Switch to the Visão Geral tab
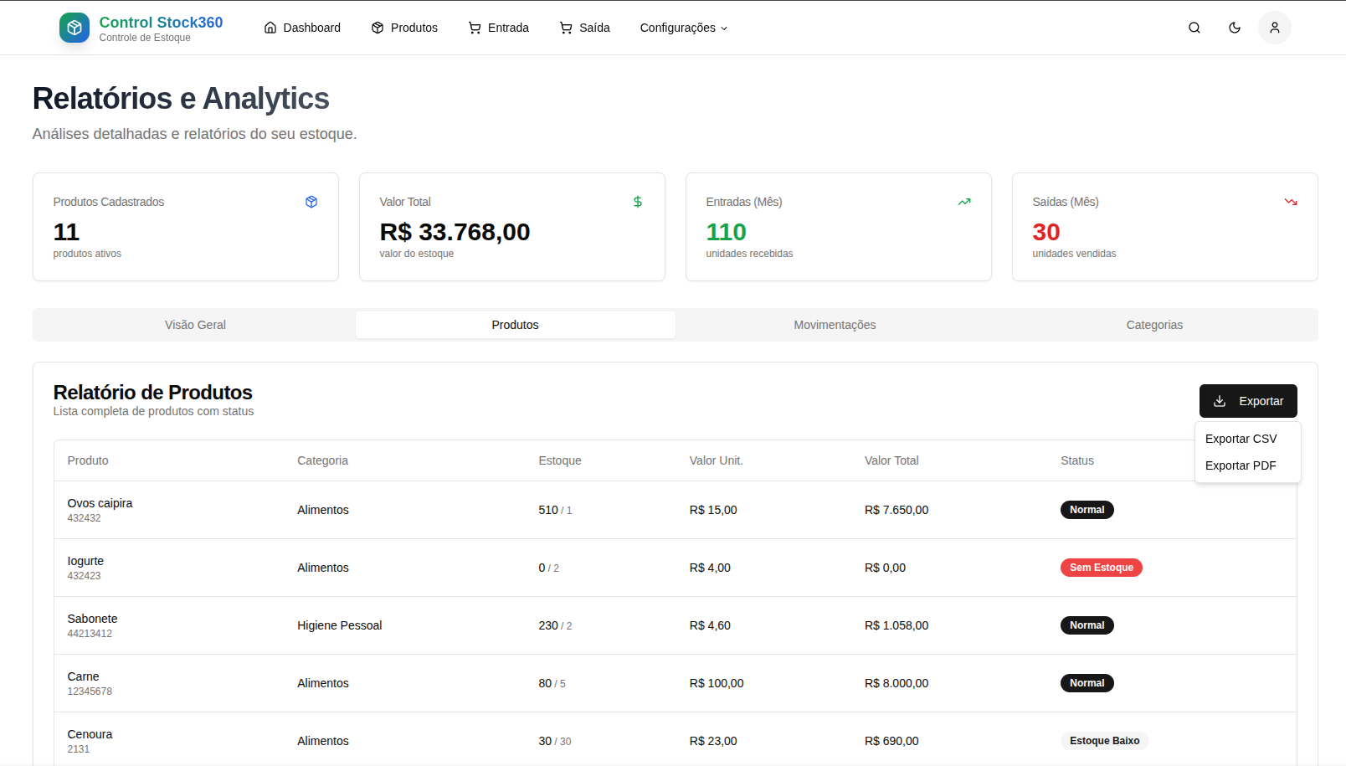 point(195,325)
